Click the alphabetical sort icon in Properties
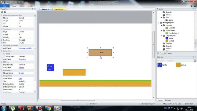This screenshot has width=197, height=111. point(5,12)
